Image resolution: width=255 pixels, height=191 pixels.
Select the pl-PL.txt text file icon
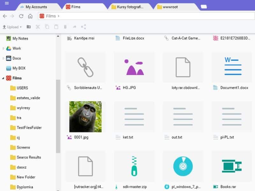pos(232,117)
